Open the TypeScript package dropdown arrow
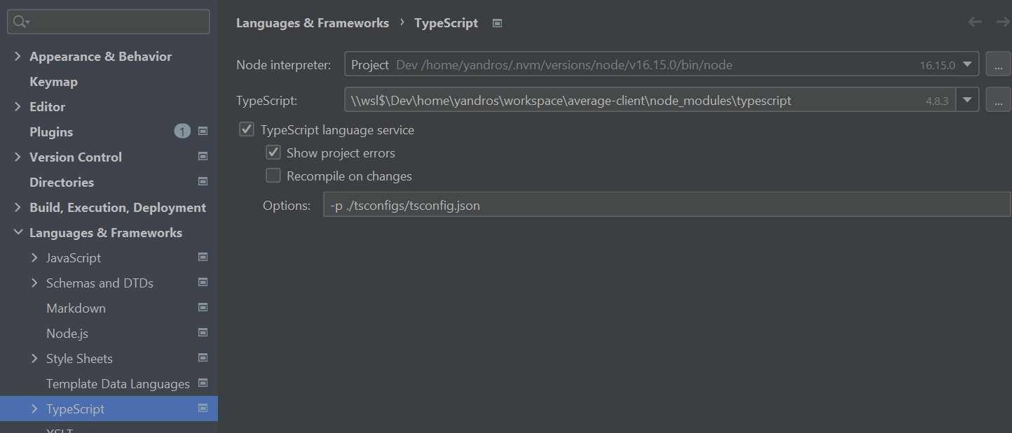 click(968, 100)
